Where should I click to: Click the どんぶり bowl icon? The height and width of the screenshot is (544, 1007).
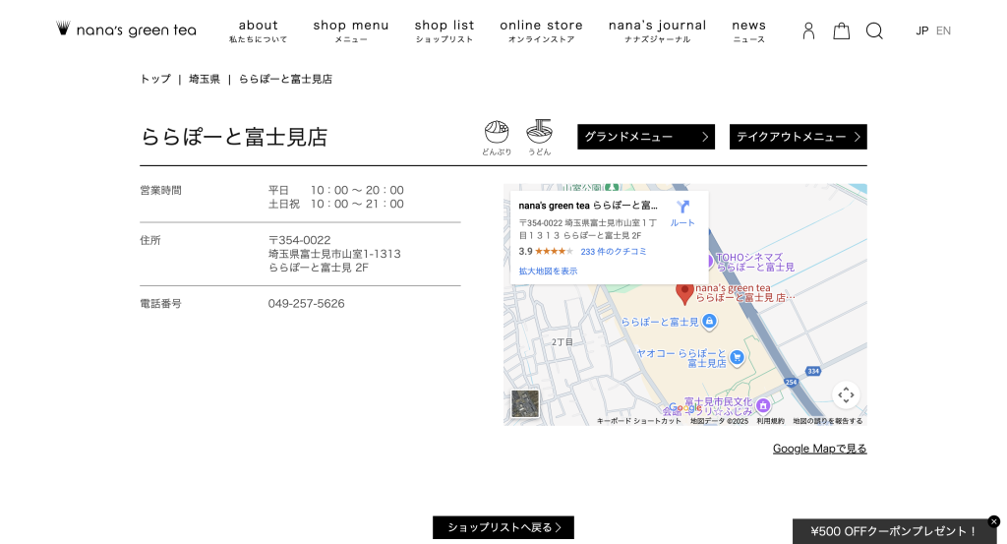pos(497,138)
